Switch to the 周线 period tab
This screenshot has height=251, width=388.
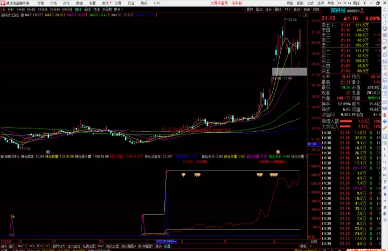tap(87, 9)
